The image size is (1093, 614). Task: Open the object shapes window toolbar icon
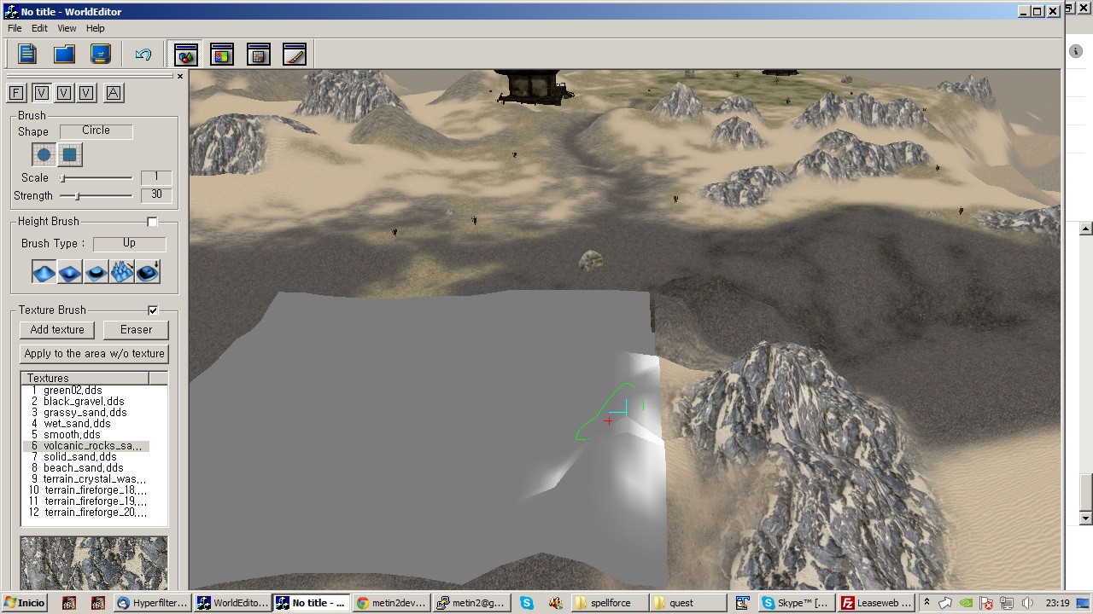tap(185, 55)
